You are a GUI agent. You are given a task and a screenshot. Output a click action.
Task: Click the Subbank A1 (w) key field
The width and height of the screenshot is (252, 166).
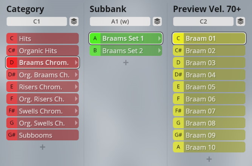pyautogui.click(x=120, y=22)
